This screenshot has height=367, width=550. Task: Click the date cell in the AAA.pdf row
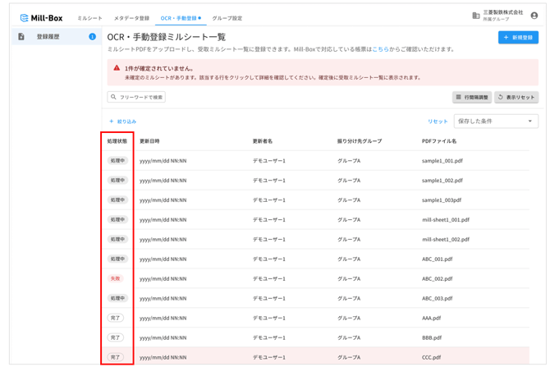click(x=163, y=318)
